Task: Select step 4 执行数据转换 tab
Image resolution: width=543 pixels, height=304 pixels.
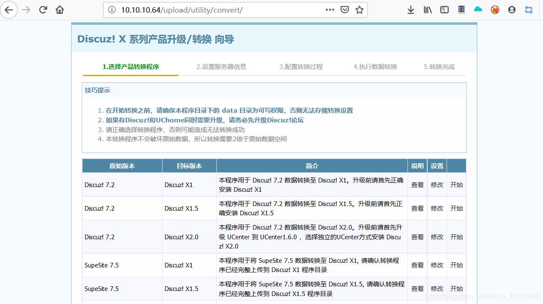Action: (375, 67)
